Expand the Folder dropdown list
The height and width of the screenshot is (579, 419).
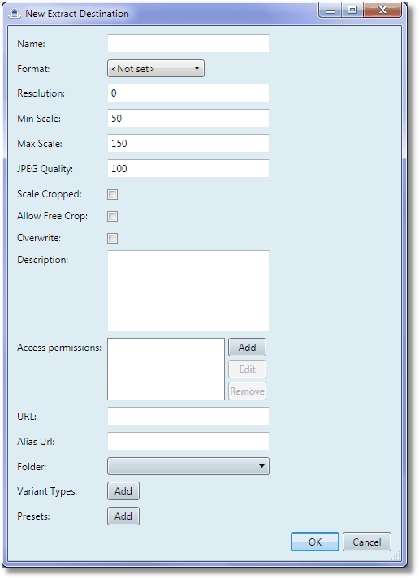(188, 466)
